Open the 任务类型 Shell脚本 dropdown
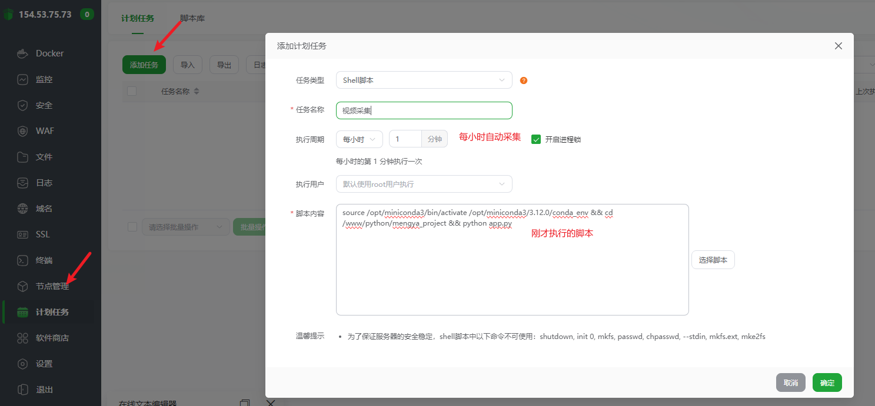This screenshot has width=875, height=406. point(424,80)
